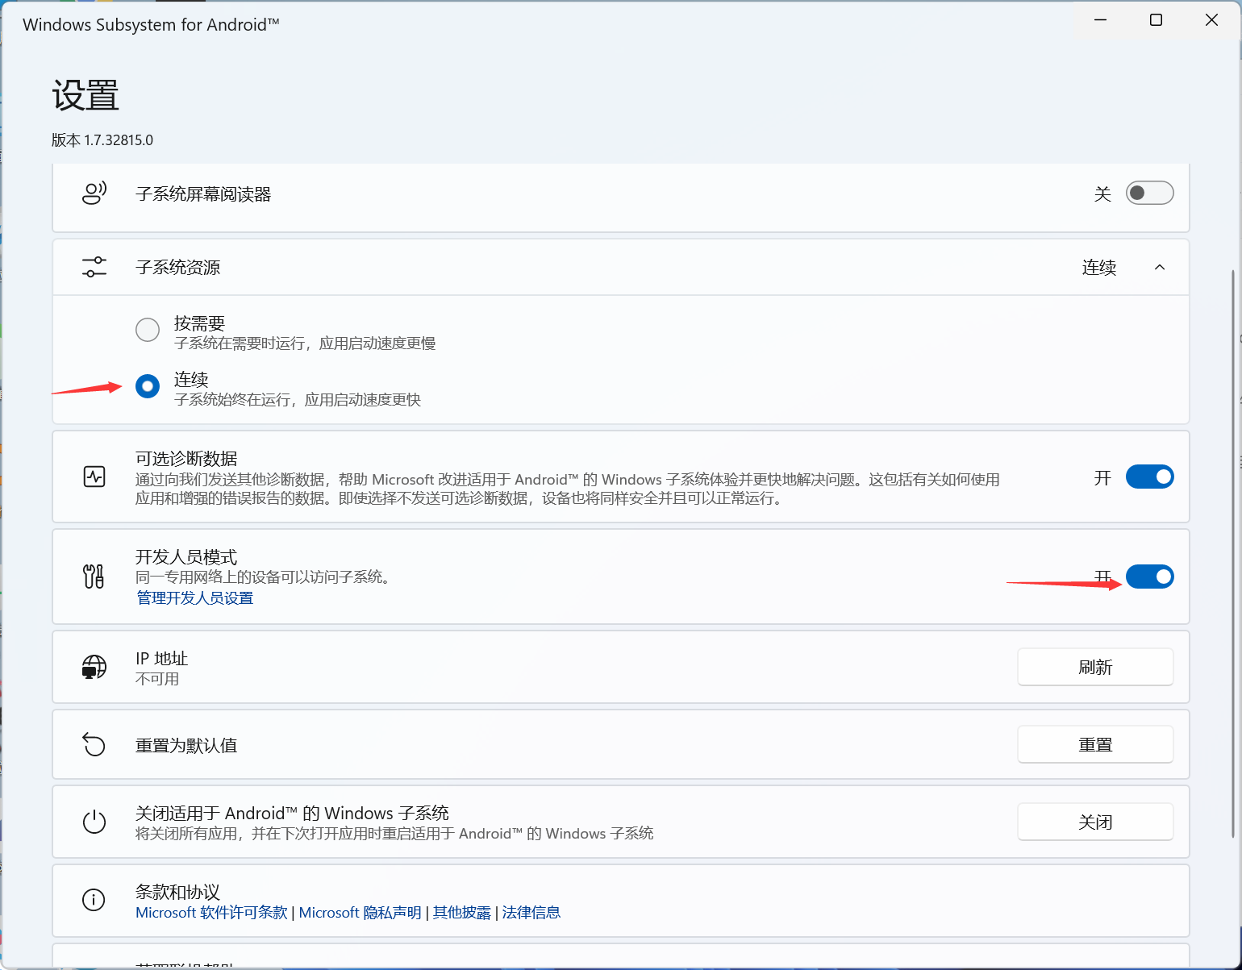
Task: Click the developer tools icon beside 开发人员模式
Action: point(94,577)
